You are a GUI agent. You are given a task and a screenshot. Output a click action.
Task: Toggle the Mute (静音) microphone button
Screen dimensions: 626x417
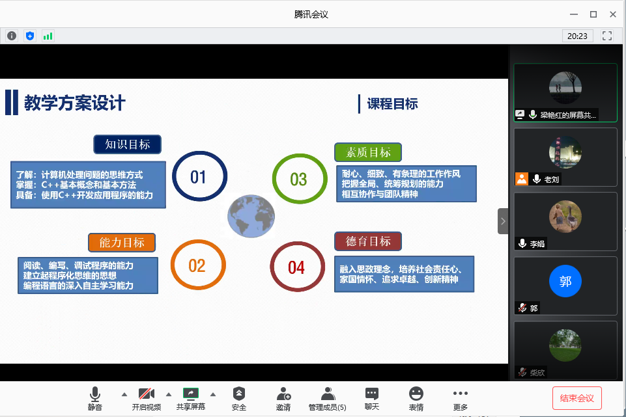(95, 398)
